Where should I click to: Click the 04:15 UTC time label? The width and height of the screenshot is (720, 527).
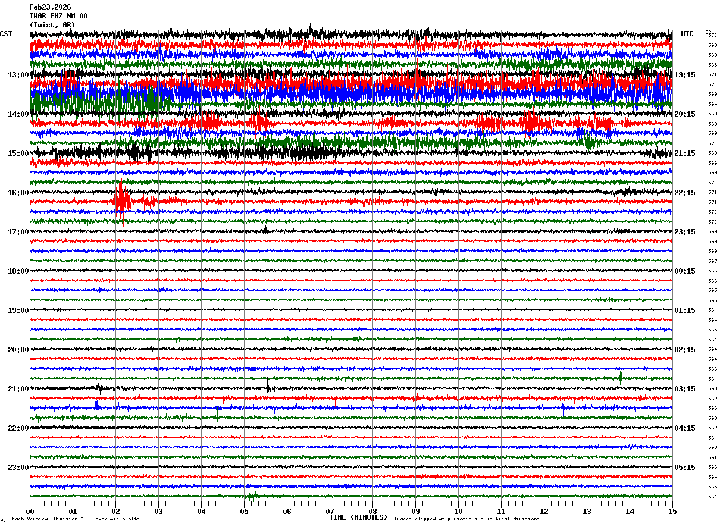point(685,428)
